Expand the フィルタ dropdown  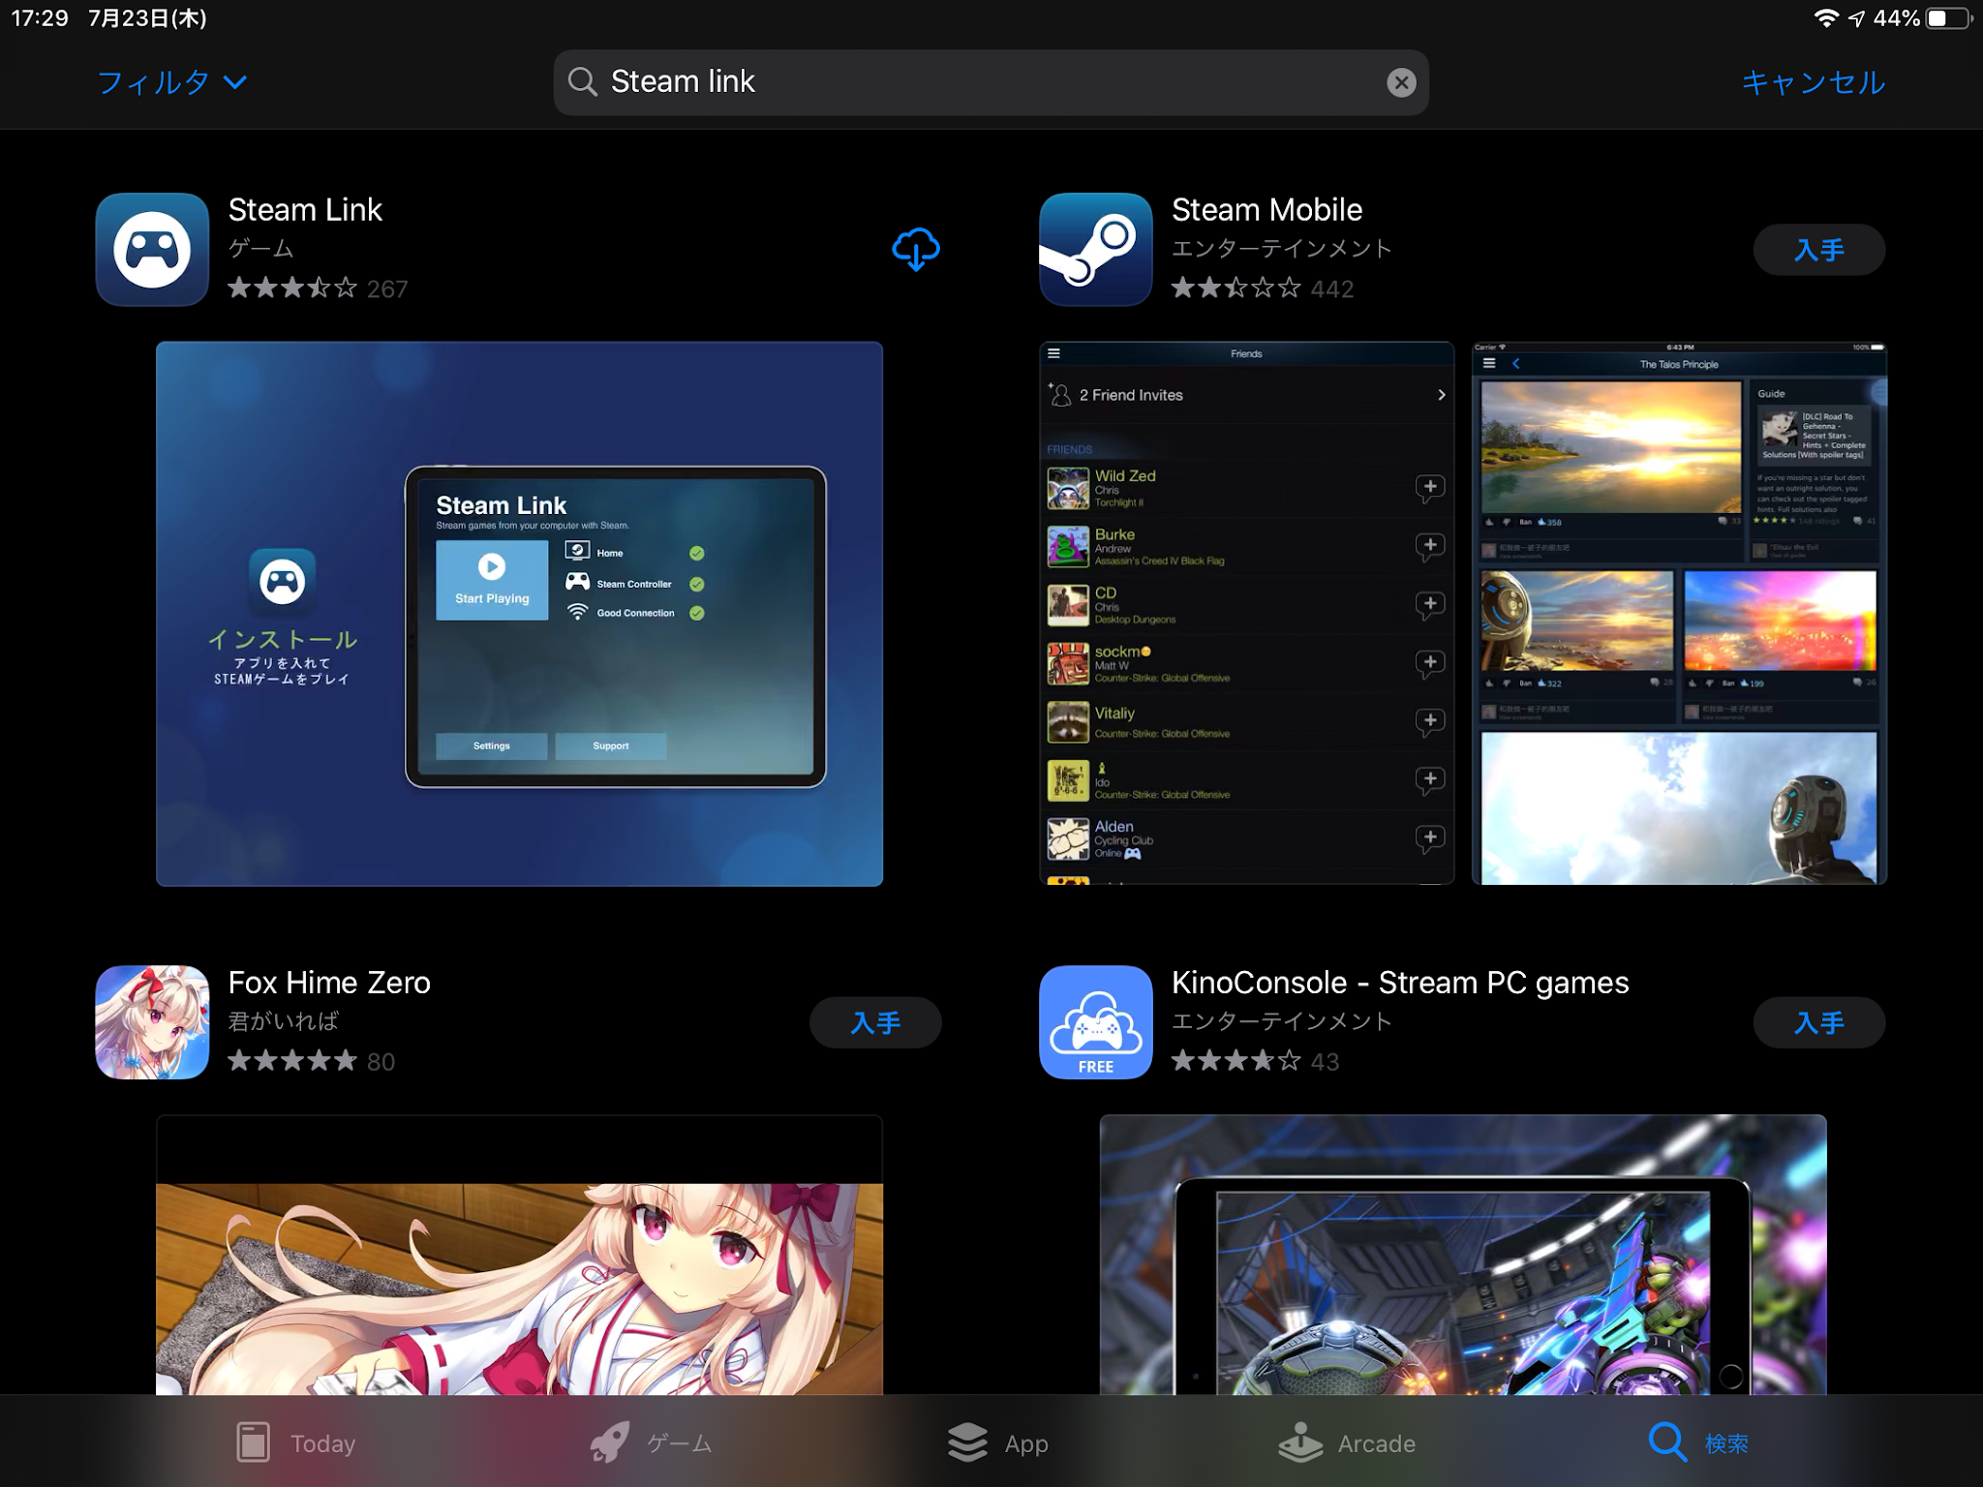pyautogui.click(x=172, y=82)
